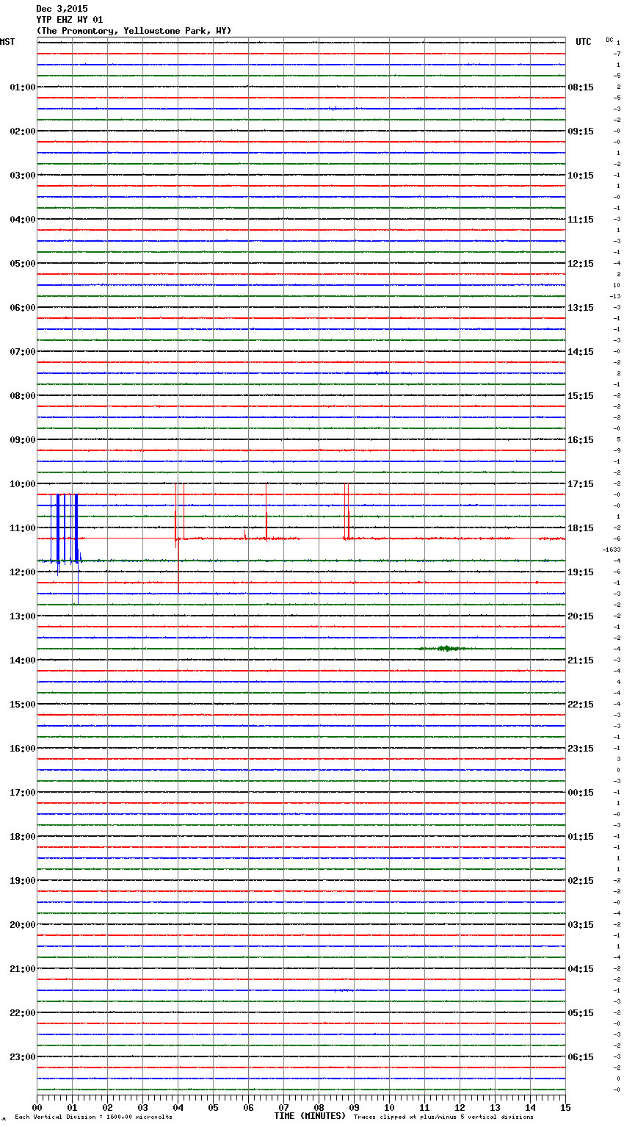This screenshot has width=624, height=1127.
Task: Click the '19:15' UTC time label
Action: point(581,572)
